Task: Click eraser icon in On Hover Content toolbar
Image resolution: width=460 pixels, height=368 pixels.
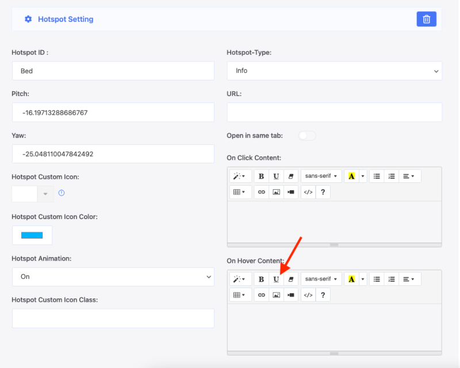Action: [291, 279]
